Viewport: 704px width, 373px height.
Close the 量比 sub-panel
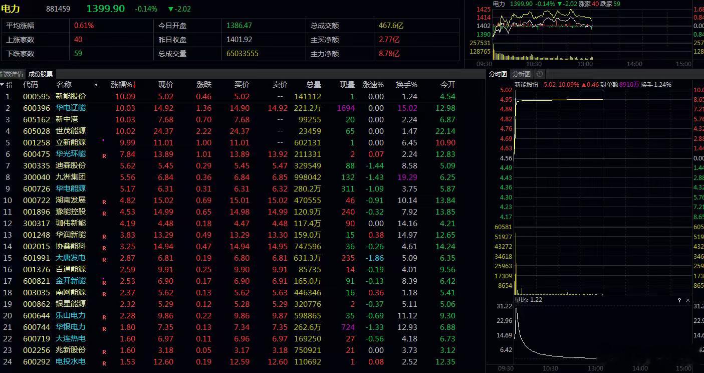pos(688,300)
